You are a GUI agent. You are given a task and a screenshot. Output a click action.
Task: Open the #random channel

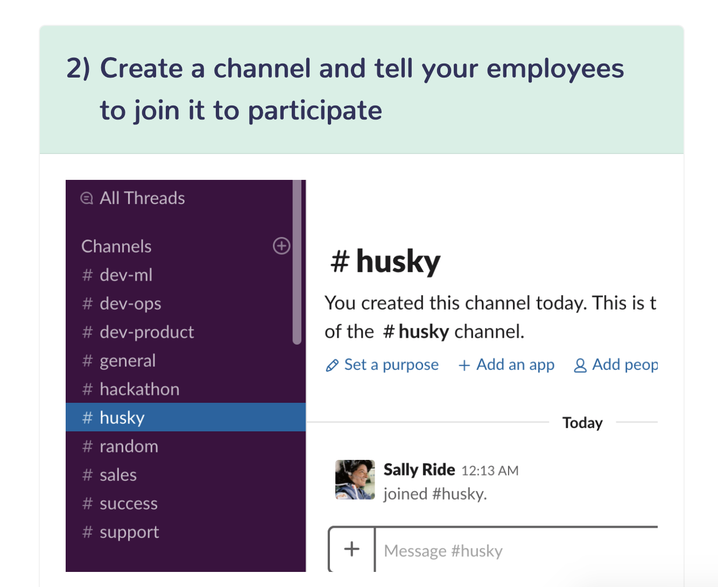pyautogui.click(x=129, y=446)
